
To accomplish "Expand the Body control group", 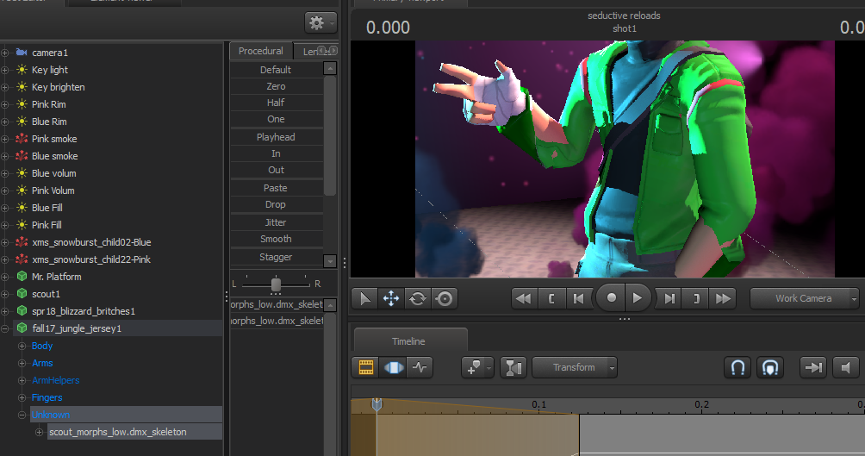I will pyautogui.click(x=22, y=346).
